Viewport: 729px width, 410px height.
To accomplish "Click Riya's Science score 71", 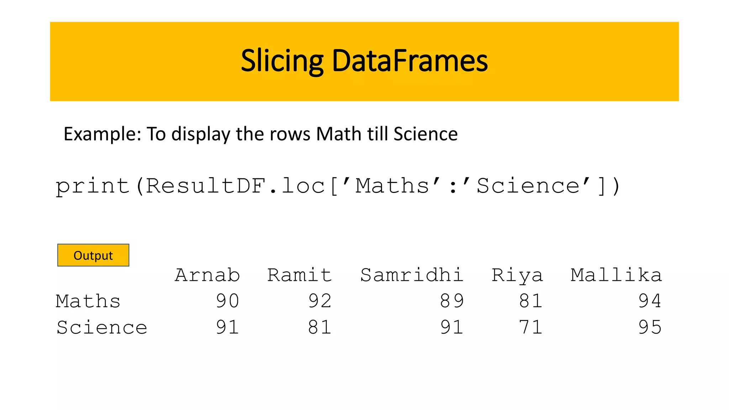I will (x=531, y=327).
